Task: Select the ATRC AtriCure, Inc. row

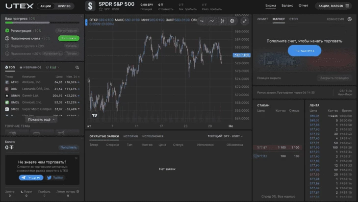Action: (x=42, y=82)
